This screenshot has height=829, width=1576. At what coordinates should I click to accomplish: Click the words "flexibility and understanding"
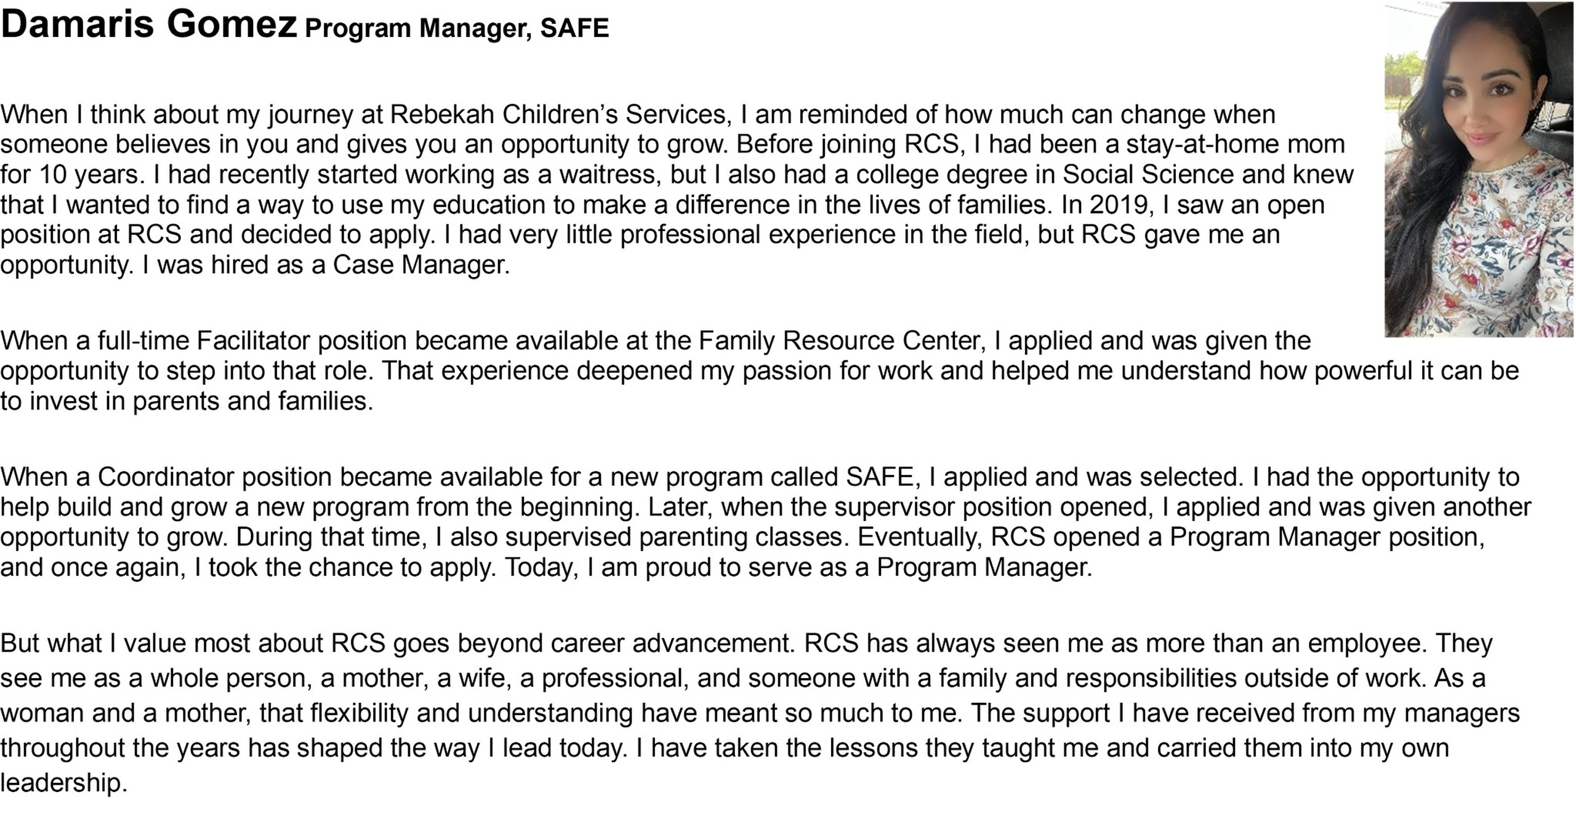pos(472,713)
